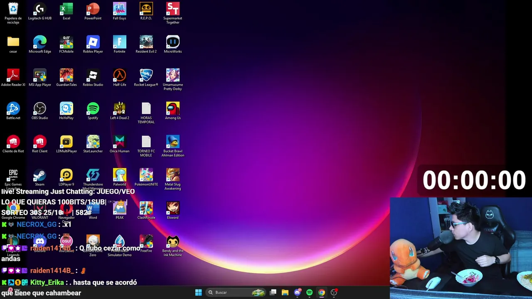Image resolution: width=532 pixels, height=299 pixels.
Task: Switch to OBS Studio in taskbar
Action: point(334,292)
